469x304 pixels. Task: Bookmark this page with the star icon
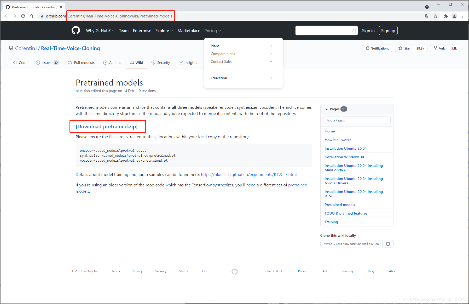pyautogui.click(x=436, y=16)
